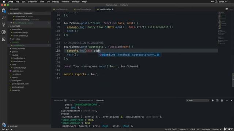Open package-lock.json in the explorer
The height and width of the screenshot is (131, 234).
20,84
